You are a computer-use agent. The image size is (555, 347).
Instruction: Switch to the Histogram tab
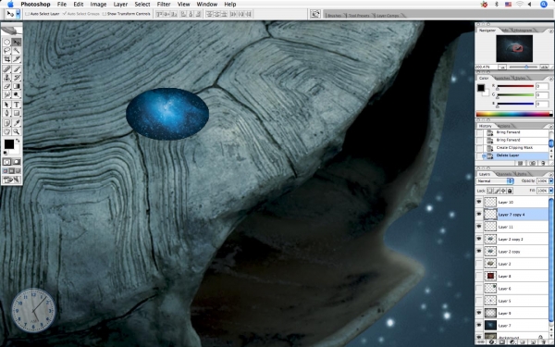click(523, 31)
